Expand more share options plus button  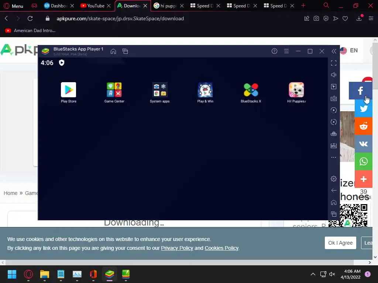tap(364, 179)
